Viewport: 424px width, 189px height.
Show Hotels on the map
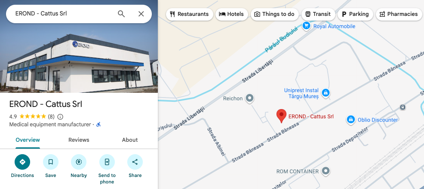(x=231, y=14)
